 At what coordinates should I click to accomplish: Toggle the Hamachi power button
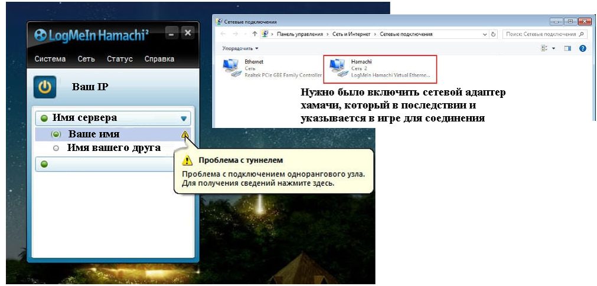44,87
